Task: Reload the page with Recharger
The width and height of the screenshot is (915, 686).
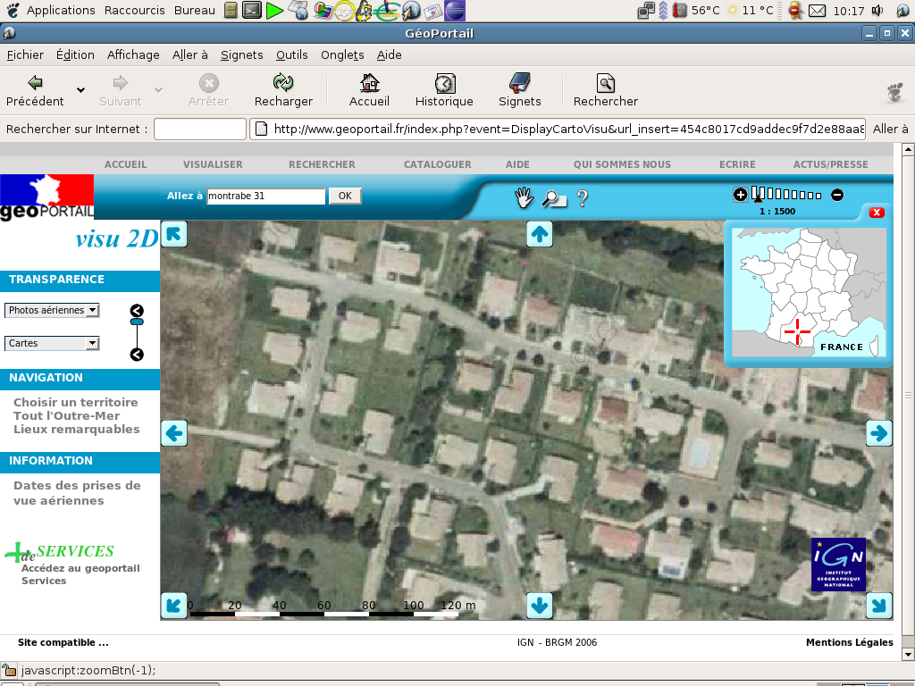Action: [x=283, y=91]
